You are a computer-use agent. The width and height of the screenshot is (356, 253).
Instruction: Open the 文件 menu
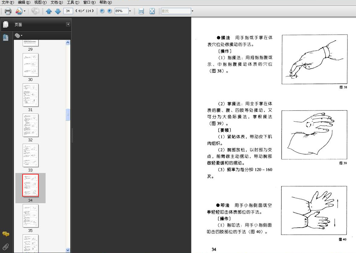pos(8,2)
